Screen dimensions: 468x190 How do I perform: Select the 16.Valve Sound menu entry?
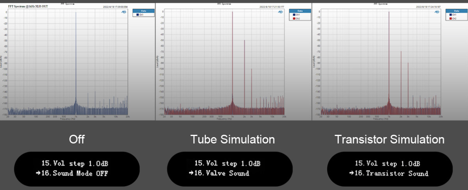pos(227,173)
